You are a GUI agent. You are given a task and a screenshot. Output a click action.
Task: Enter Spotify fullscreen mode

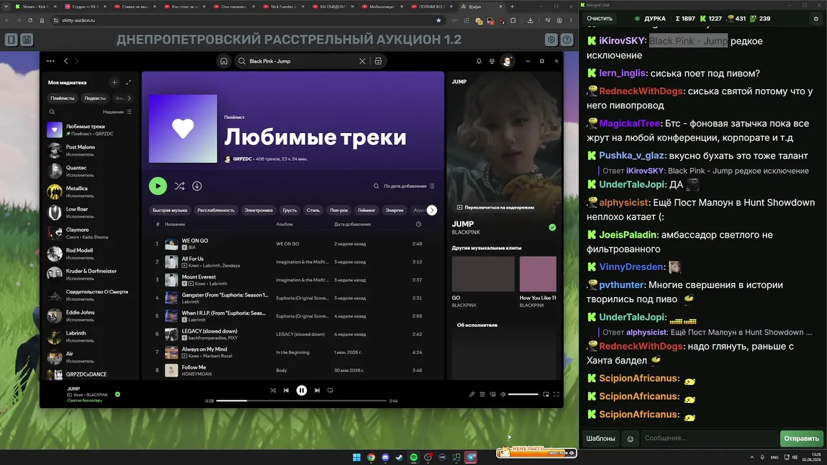click(x=556, y=394)
